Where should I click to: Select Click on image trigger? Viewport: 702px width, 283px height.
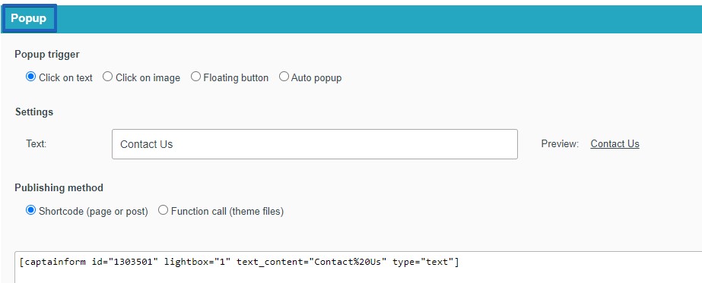[x=107, y=77]
